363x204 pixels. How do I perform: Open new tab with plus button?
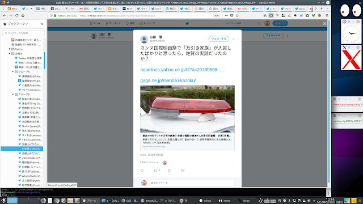322,8
